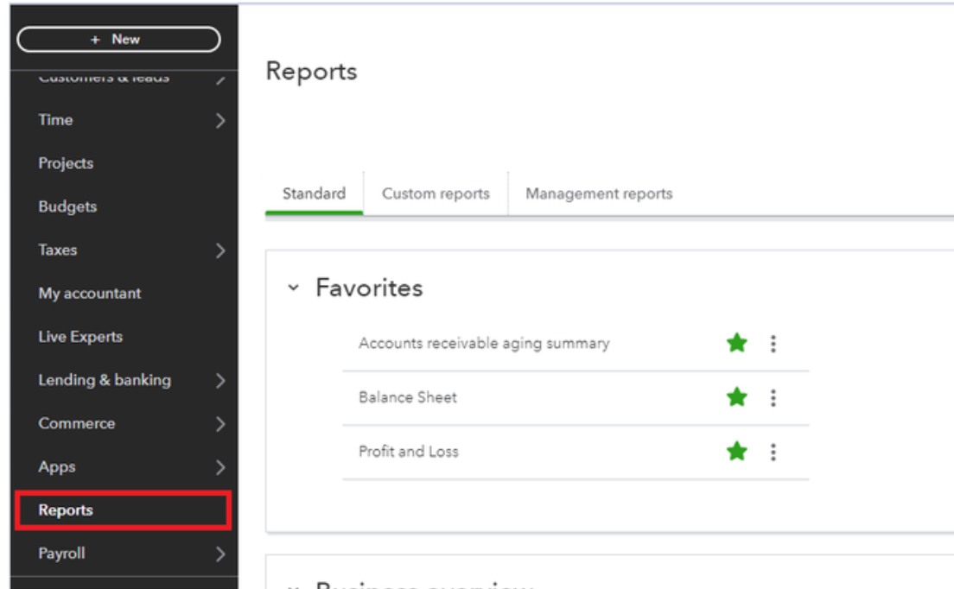Open Budgets in the sidebar
This screenshot has width=954, height=589.
point(67,206)
